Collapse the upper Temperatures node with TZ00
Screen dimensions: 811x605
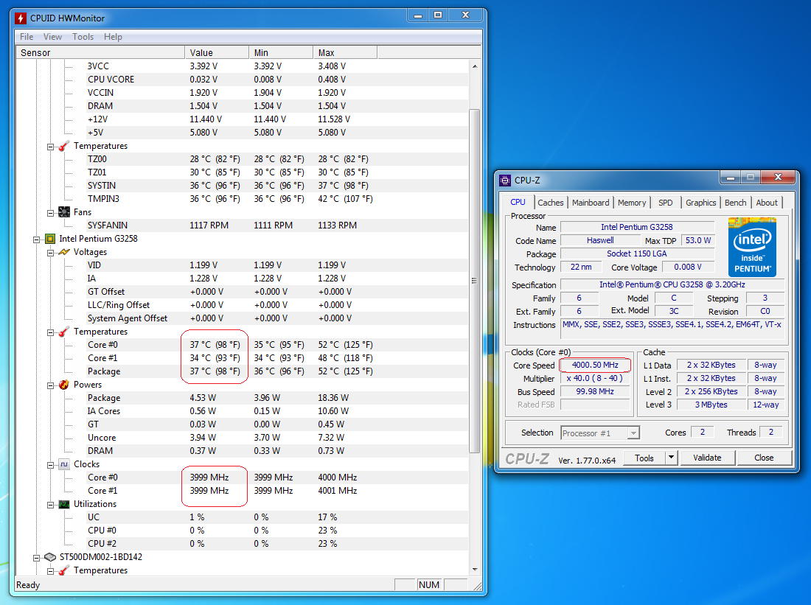50,147
